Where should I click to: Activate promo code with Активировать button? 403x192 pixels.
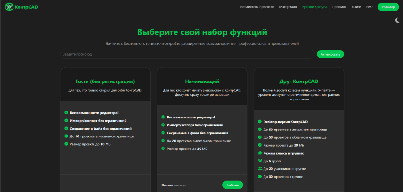click(x=330, y=54)
